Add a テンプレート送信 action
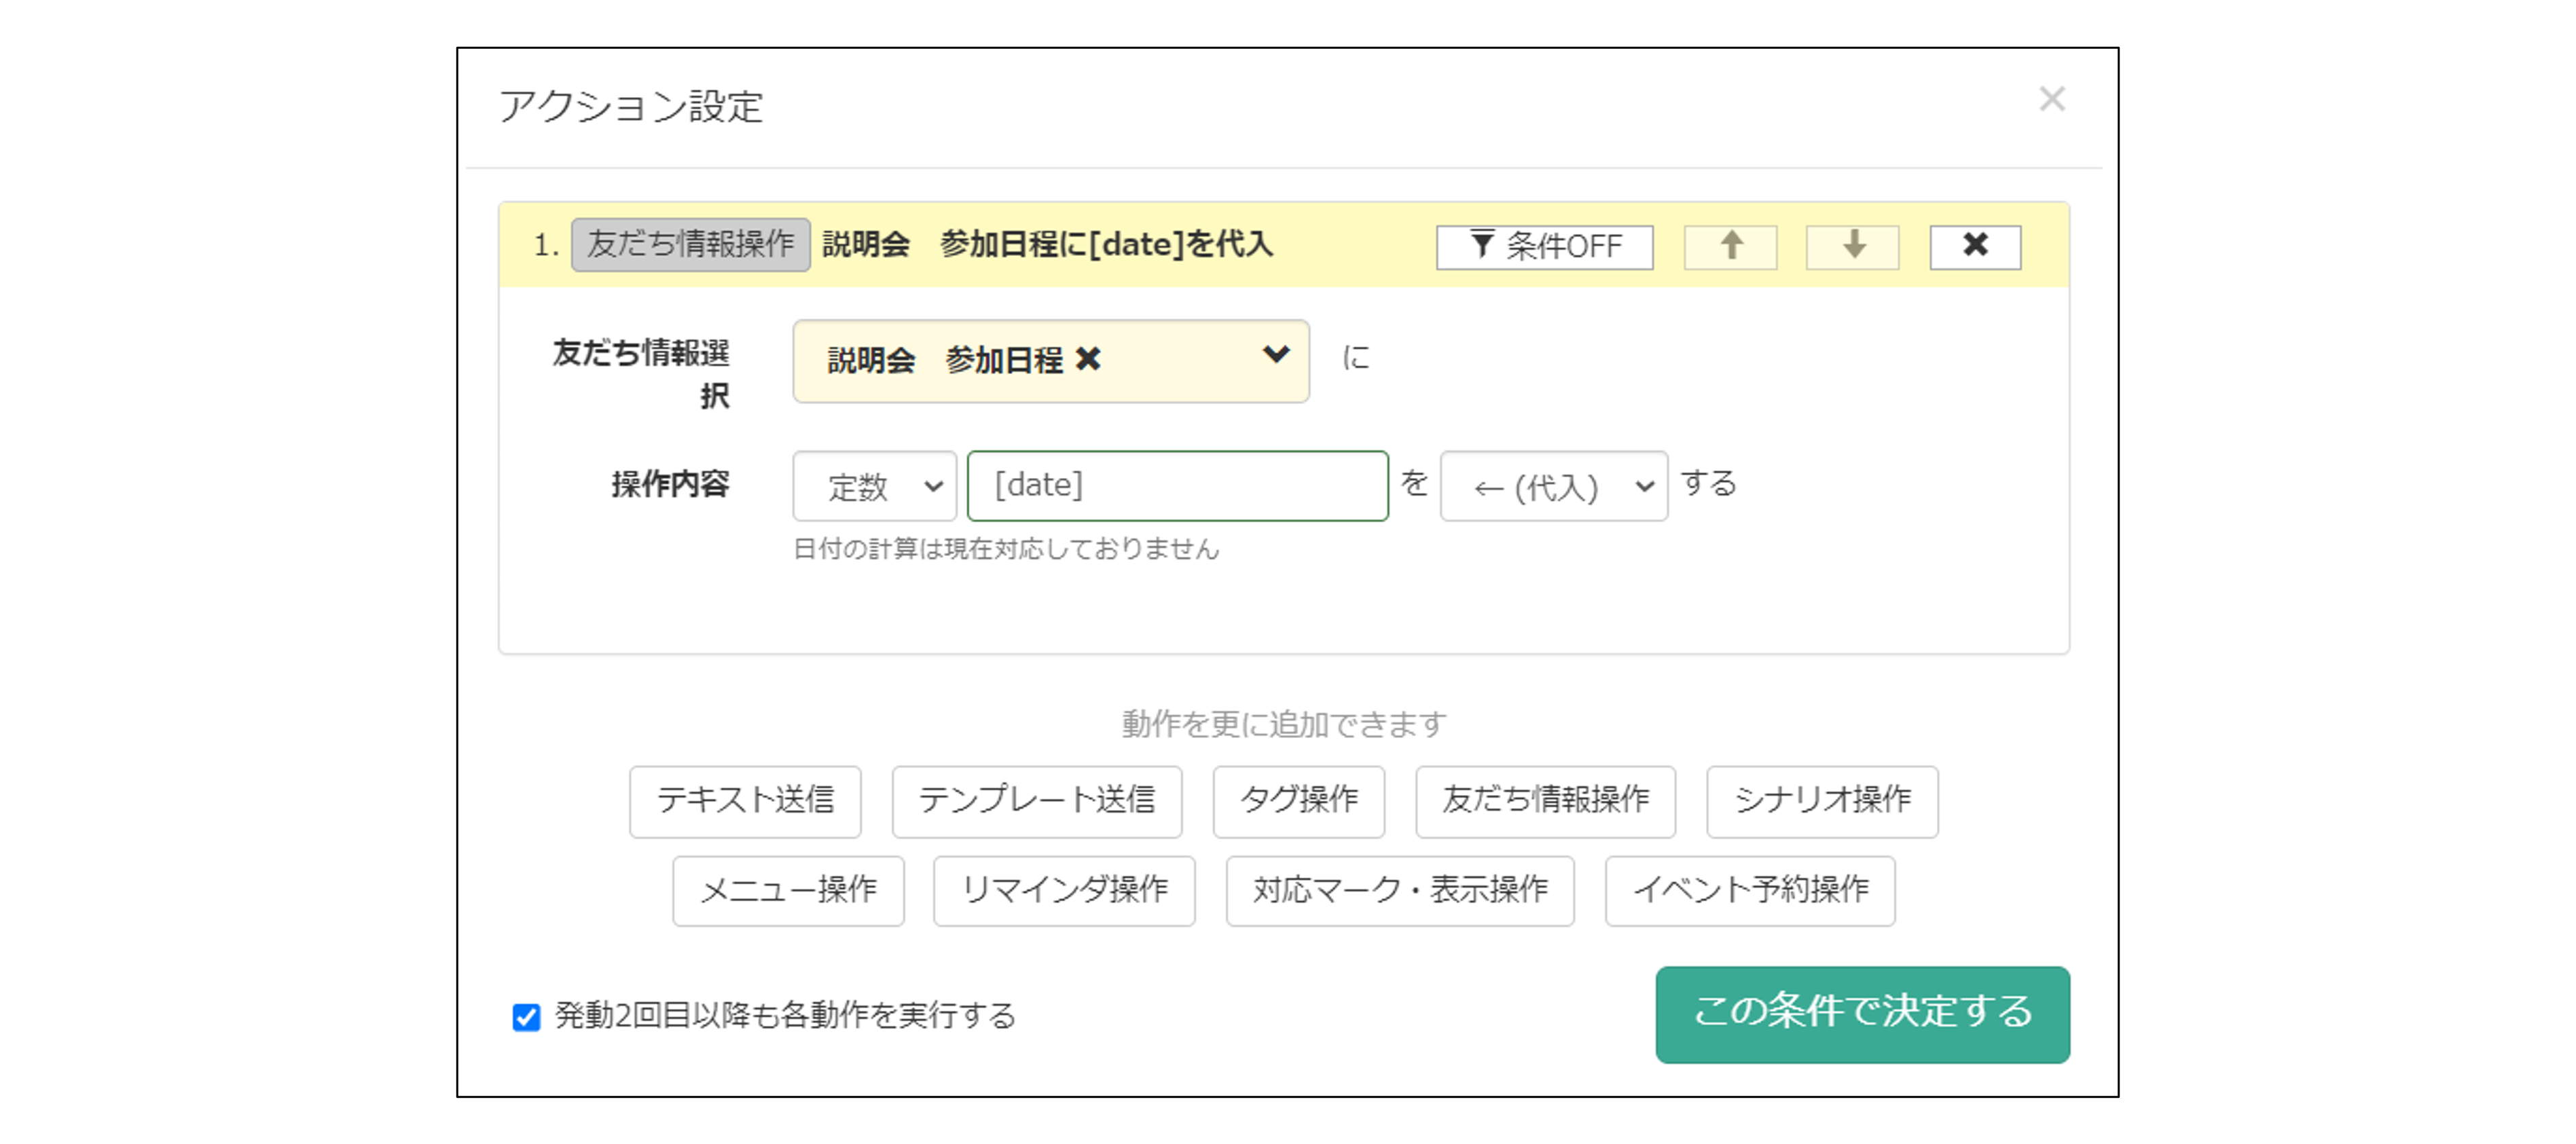This screenshot has height=1144, width=2576. (1036, 801)
